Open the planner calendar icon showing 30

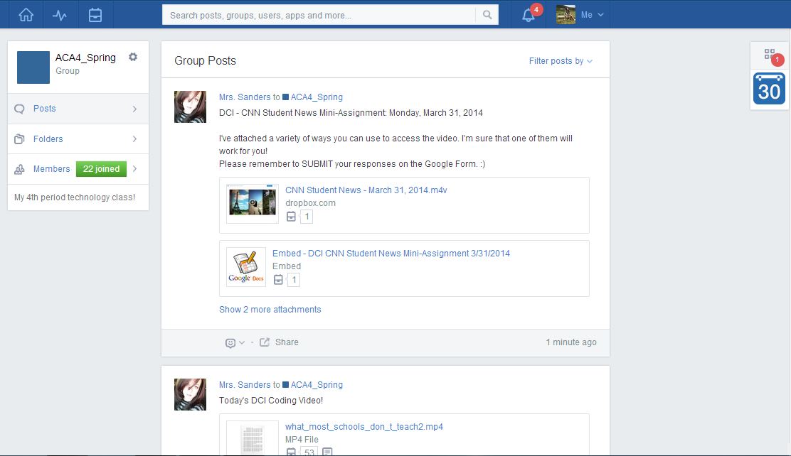pos(769,89)
